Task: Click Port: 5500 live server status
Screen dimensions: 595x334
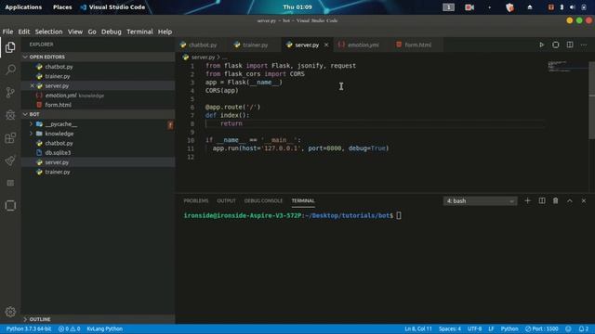Action: tap(541, 328)
